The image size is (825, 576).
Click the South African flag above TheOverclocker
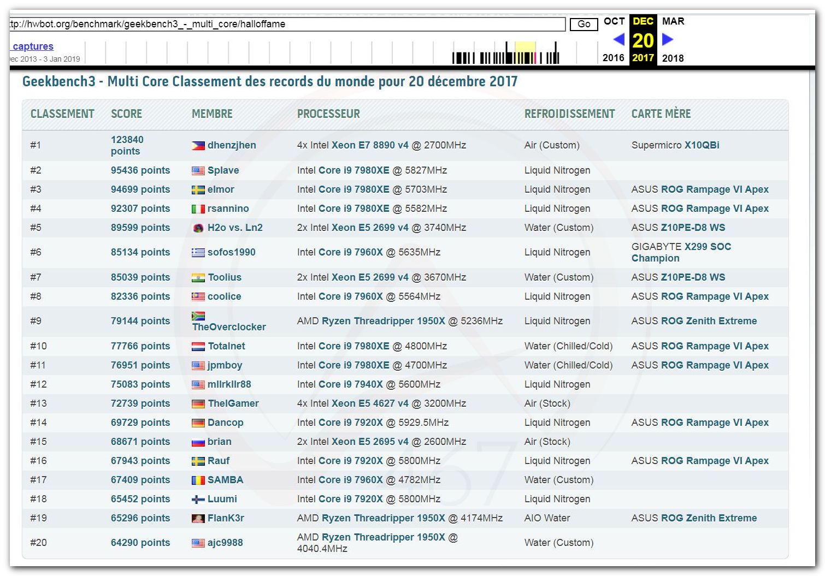(198, 316)
